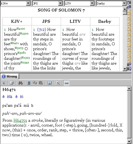Click the LITV column header

pyautogui.click(x=75, y=21)
